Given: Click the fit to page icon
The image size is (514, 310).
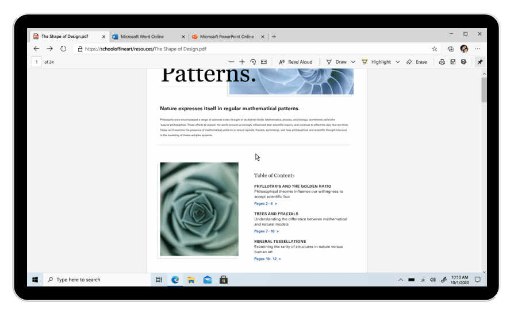Looking at the screenshot, I should click(x=264, y=62).
